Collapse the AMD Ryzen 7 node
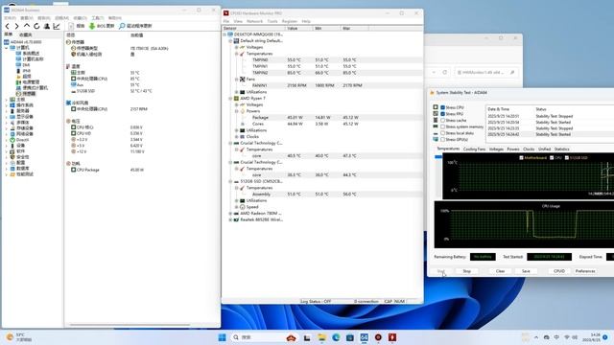614x345 pixels. 230,99
